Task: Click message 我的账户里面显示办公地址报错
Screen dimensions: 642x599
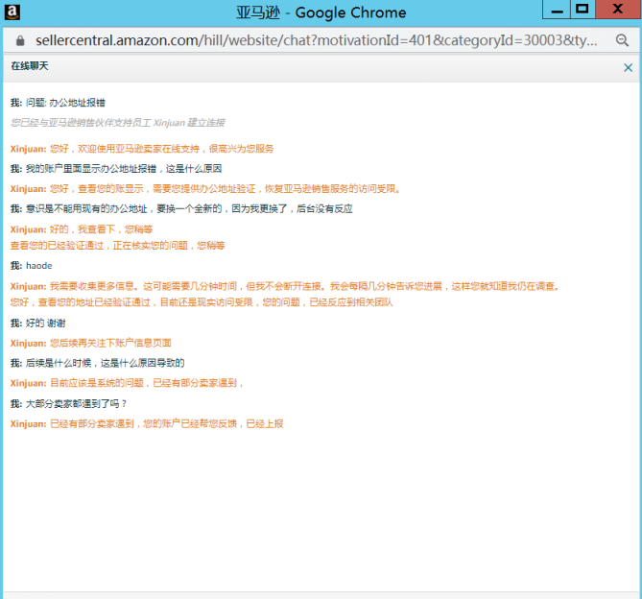Action: [116, 169]
